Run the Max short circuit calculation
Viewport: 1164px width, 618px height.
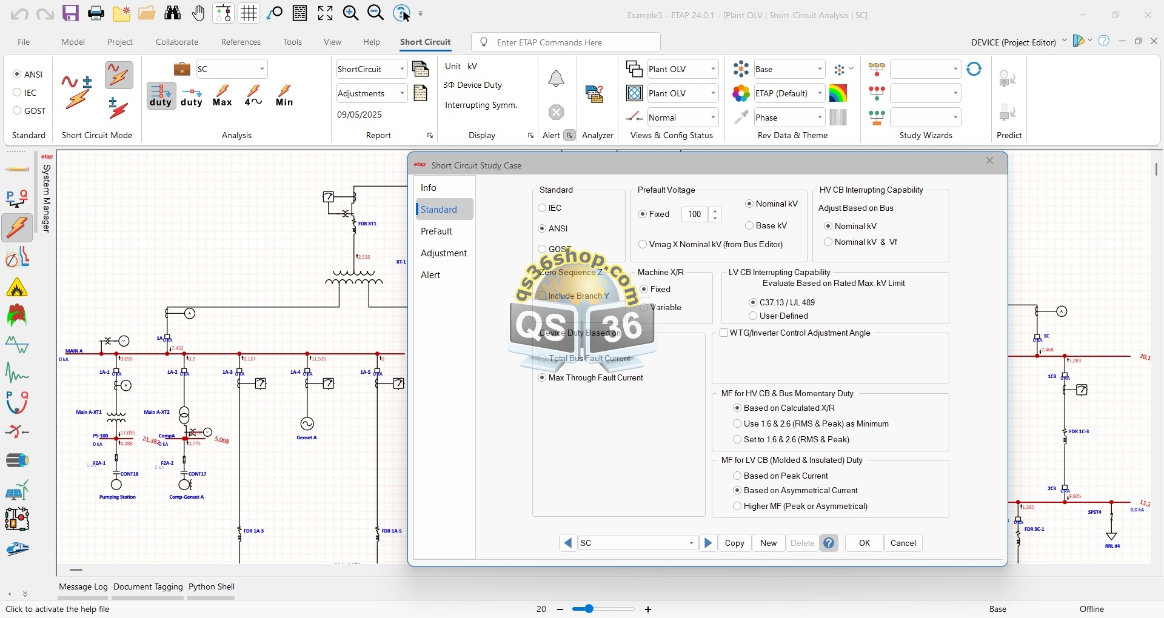click(x=222, y=95)
